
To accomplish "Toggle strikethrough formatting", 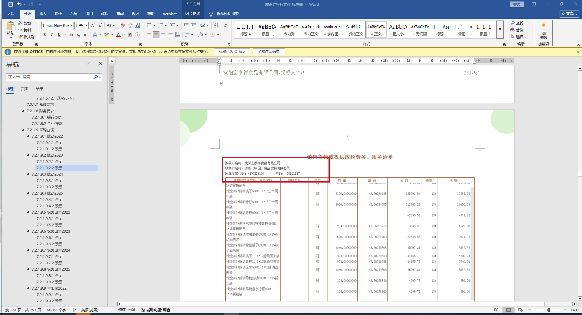I will pos(71,35).
